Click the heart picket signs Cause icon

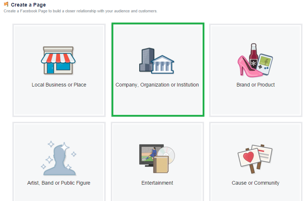pos(255,159)
